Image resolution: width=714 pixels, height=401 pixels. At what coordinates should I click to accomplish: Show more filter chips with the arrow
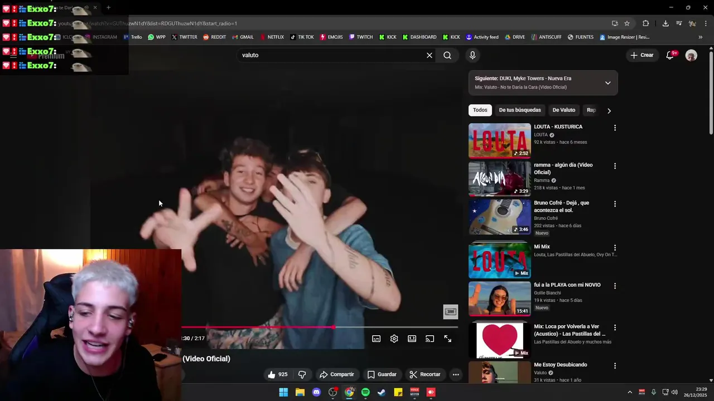tap(609, 111)
